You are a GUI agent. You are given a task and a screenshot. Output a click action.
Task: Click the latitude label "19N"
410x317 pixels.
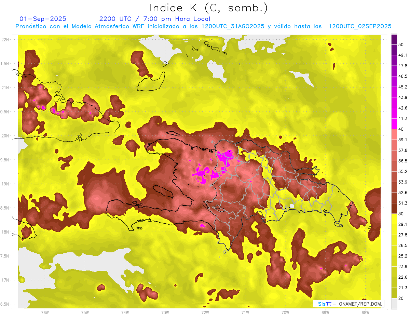point(5,184)
